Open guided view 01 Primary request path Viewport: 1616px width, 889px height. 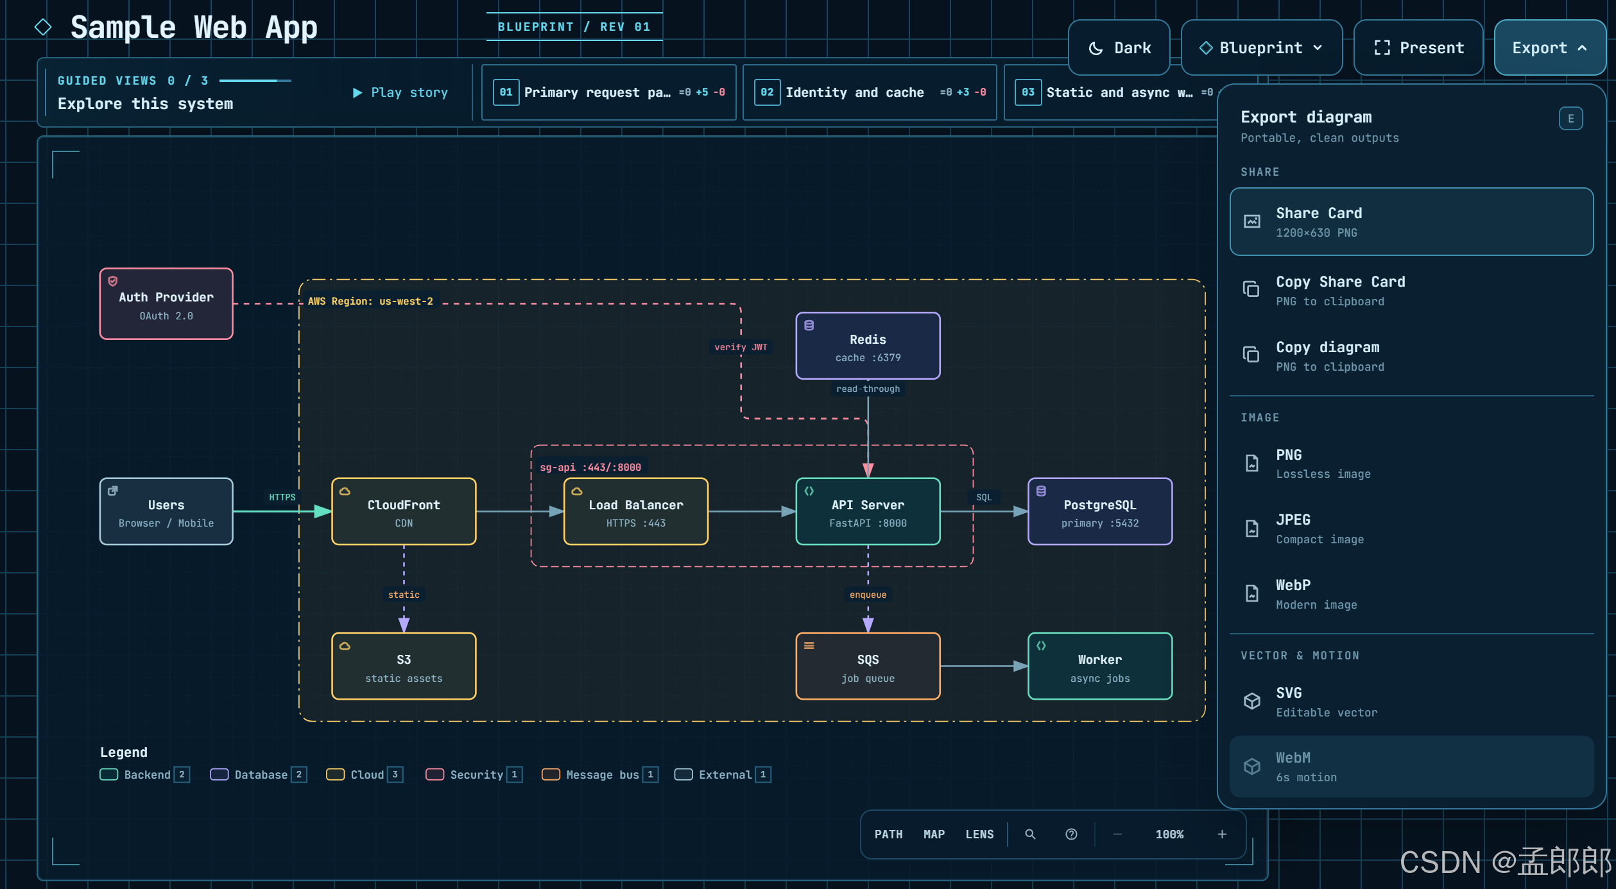click(608, 92)
